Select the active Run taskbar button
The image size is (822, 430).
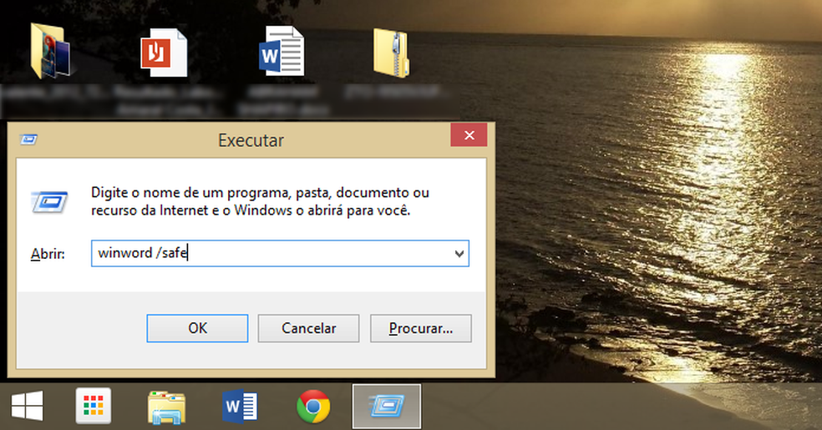click(x=387, y=407)
